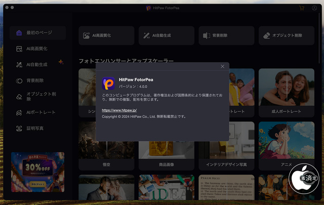
Task: Select AI高画質化 in sidebar
Action: point(37,49)
